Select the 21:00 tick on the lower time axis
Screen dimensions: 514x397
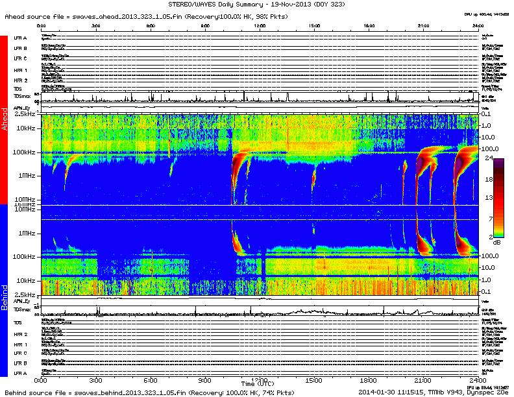tap(423, 379)
